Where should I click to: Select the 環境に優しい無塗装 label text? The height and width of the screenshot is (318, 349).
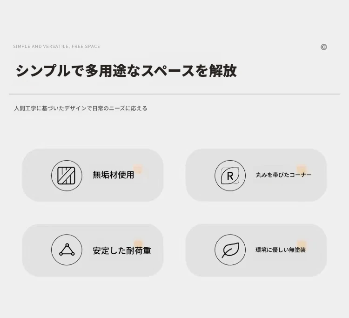281,250
